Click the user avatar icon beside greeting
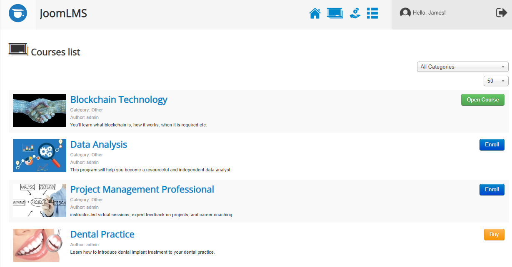The width and height of the screenshot is (512, 267). [x=405, y=13]
